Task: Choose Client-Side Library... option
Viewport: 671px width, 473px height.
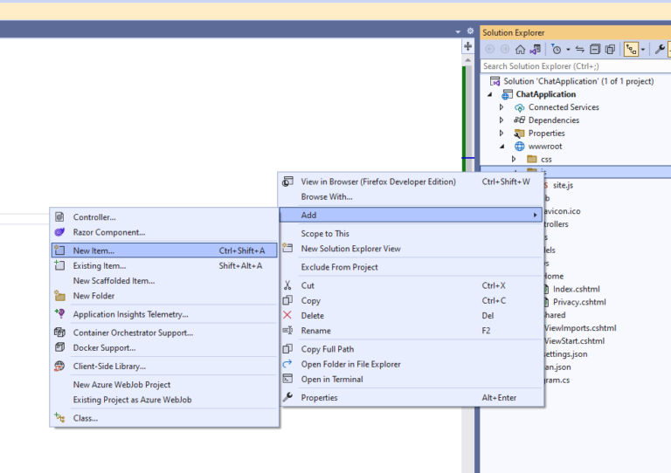Action: [109, 367]
